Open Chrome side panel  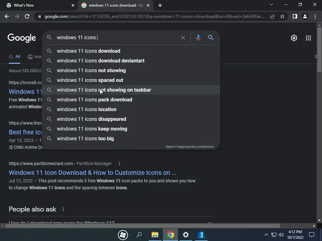[295, 16]
